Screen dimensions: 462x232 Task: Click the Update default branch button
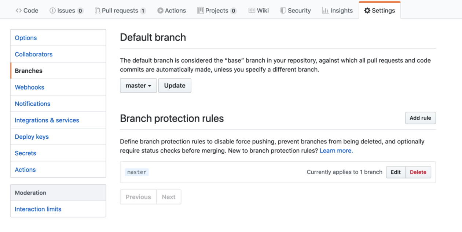click(x=175, y=85)
